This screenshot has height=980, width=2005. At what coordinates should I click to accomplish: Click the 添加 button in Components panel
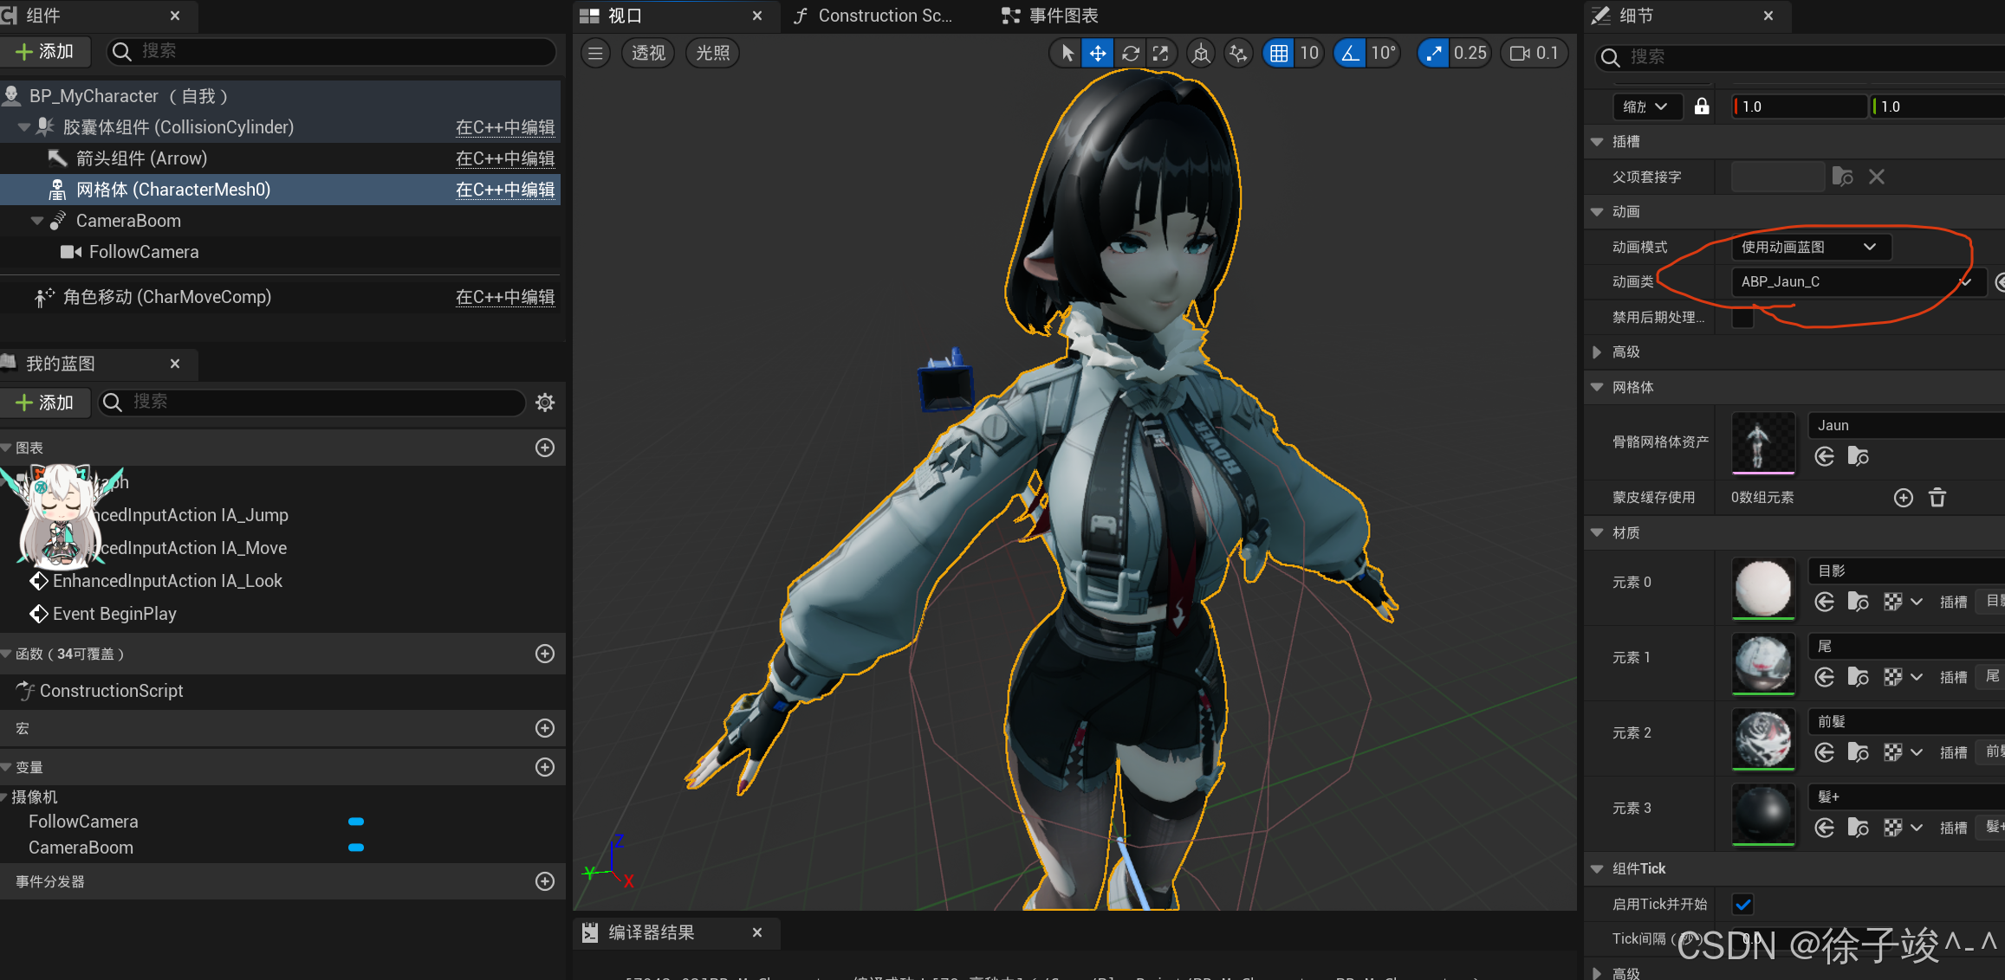click(45, 51)
